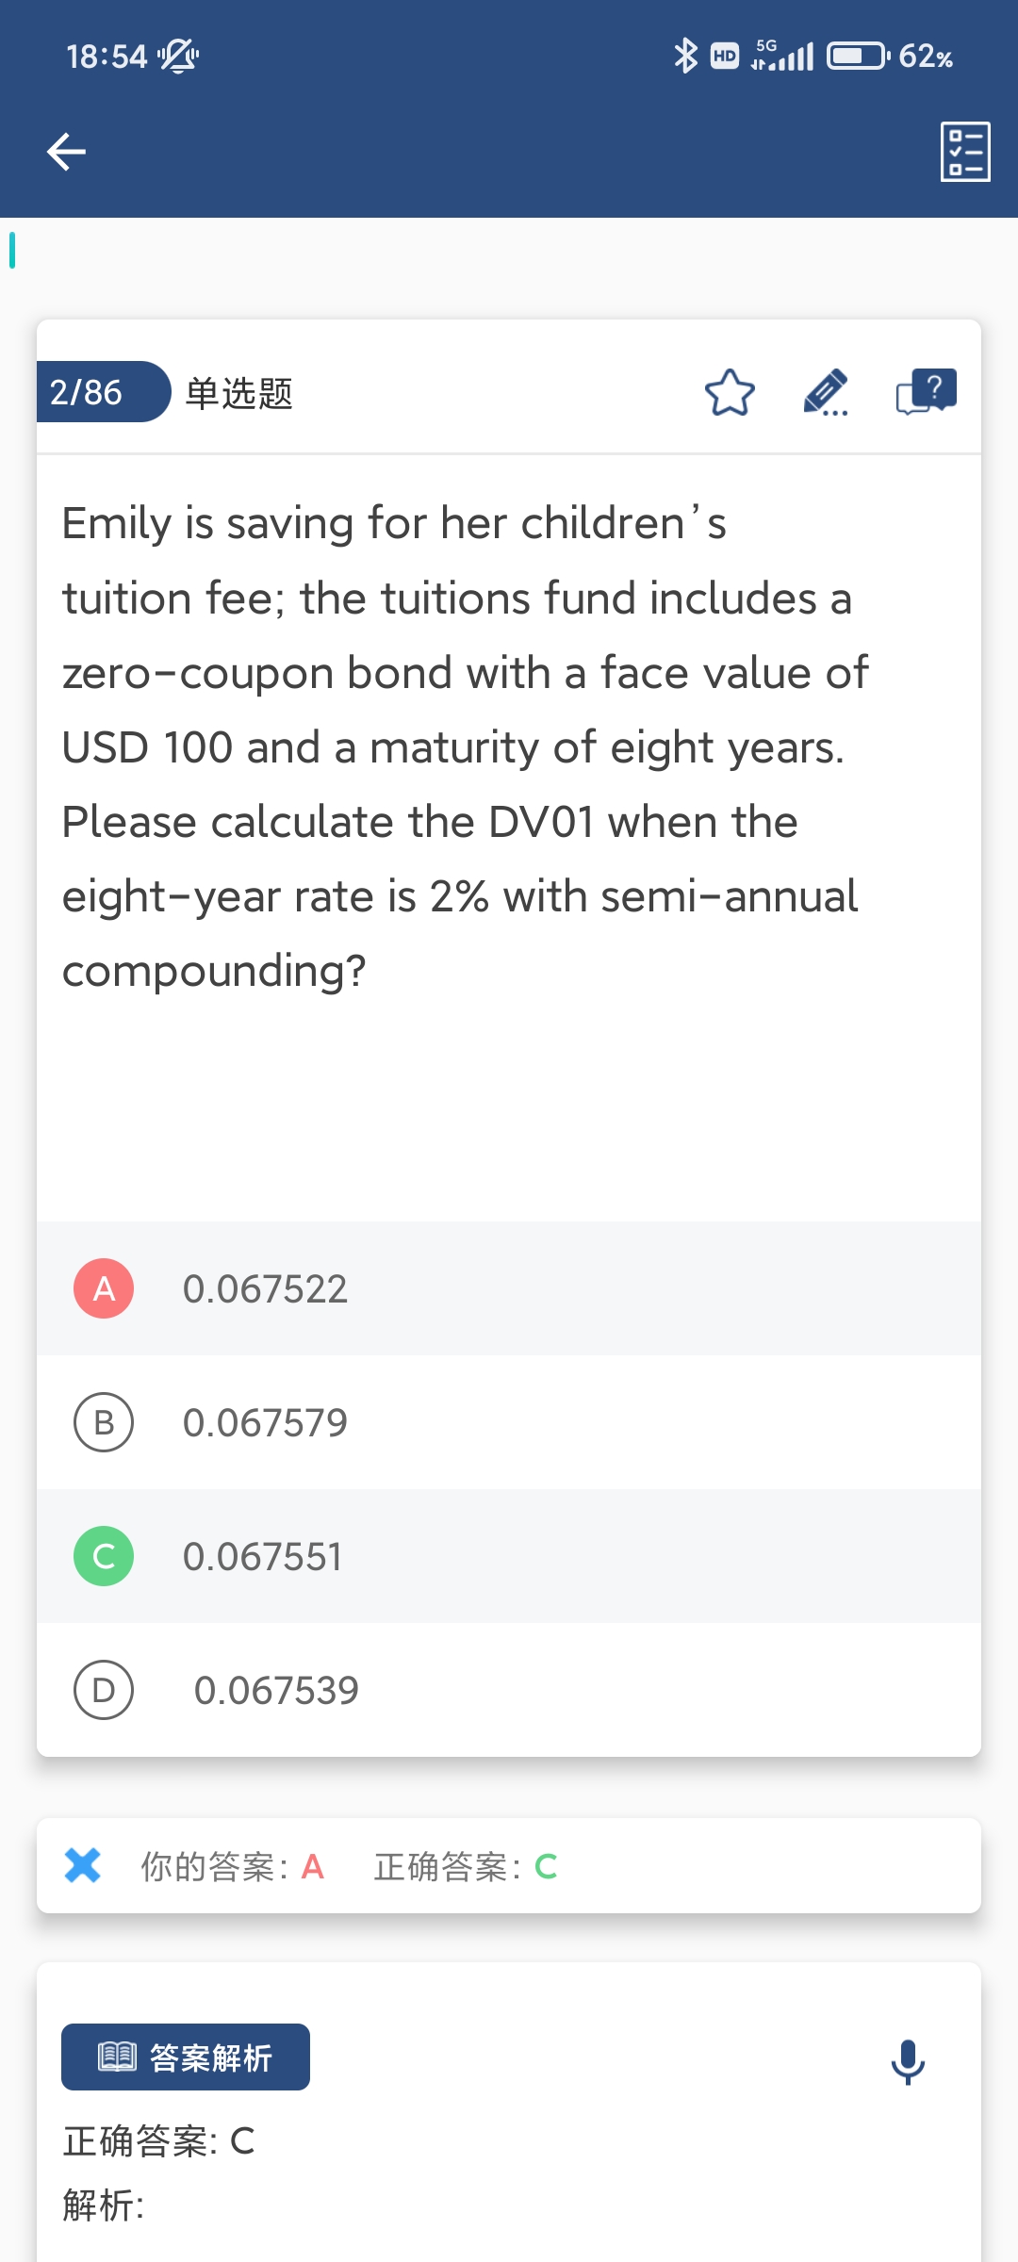Viewport: 1018px width, 2262px height.
Task: Tap the back arrow icon
Action: click(66, 152)
